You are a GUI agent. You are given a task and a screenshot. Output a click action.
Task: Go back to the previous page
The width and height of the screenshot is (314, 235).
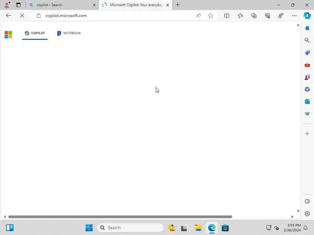[8, 16]
